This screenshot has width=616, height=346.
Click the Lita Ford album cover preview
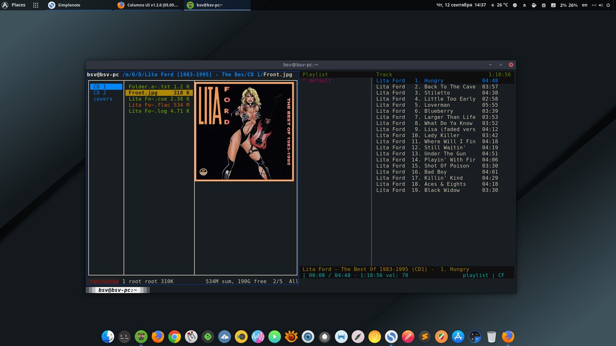pos(244,132)
